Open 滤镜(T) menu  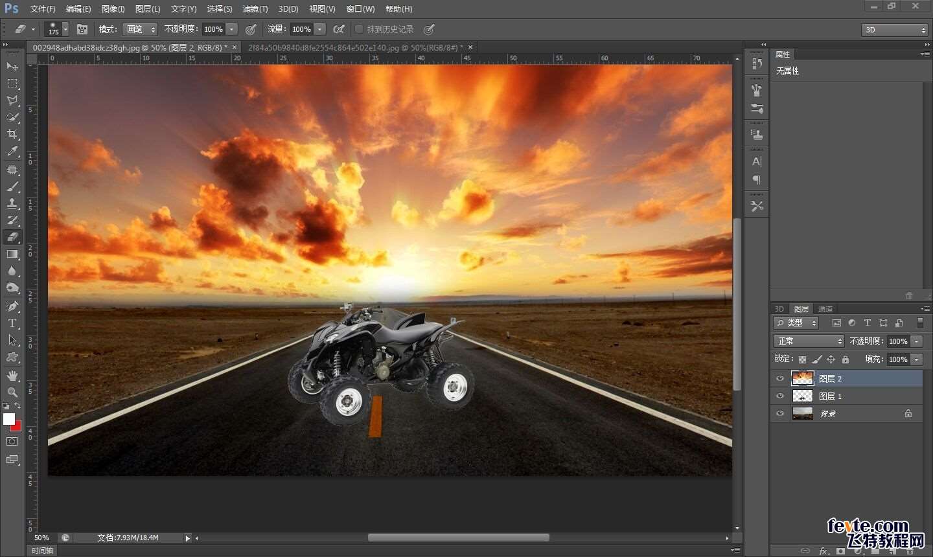[x=255, y=9]
